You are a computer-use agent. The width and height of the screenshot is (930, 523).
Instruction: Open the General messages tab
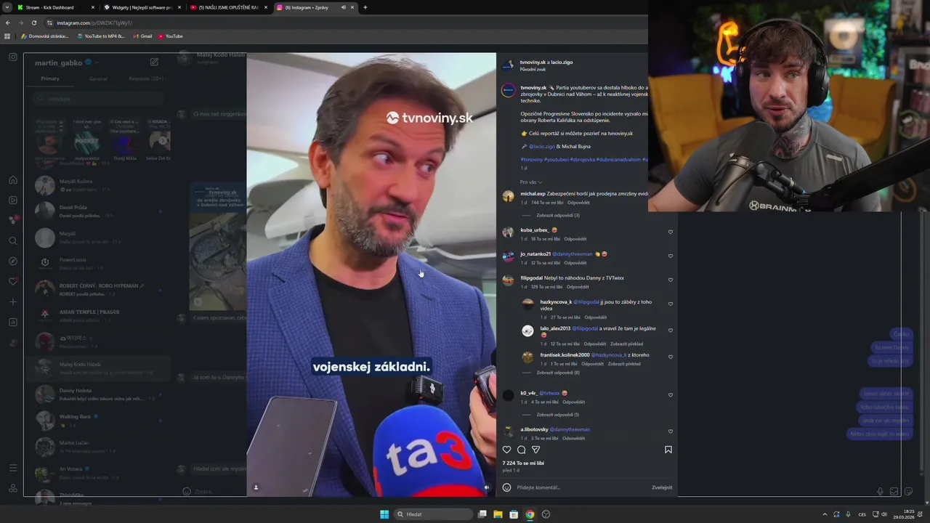(98, 78)
